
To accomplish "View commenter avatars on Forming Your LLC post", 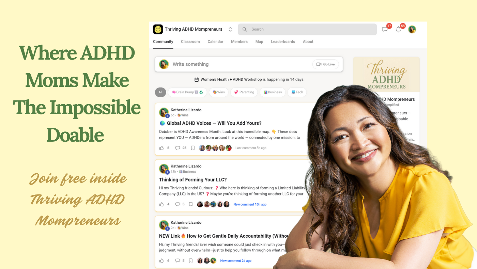I will click(x=213, y=204).
